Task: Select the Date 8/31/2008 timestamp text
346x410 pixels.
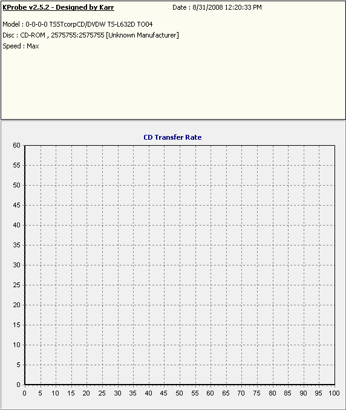Action: pos(217,7)
